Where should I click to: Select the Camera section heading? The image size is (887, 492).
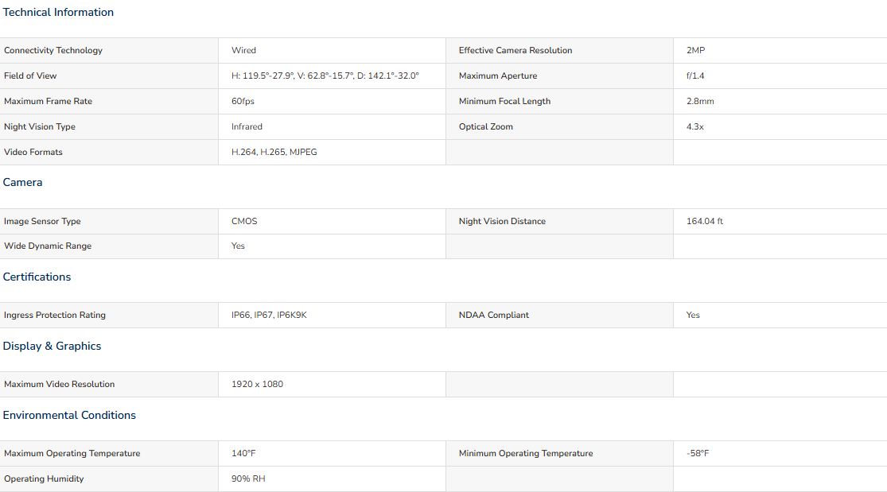click(x=22, y=183)
